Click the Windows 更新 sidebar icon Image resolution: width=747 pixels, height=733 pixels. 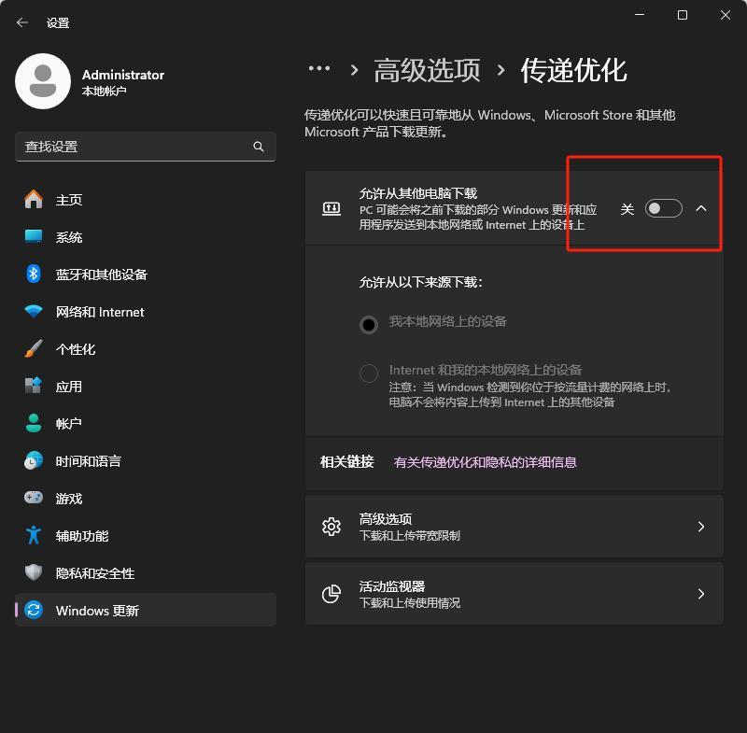pos(34,610)
